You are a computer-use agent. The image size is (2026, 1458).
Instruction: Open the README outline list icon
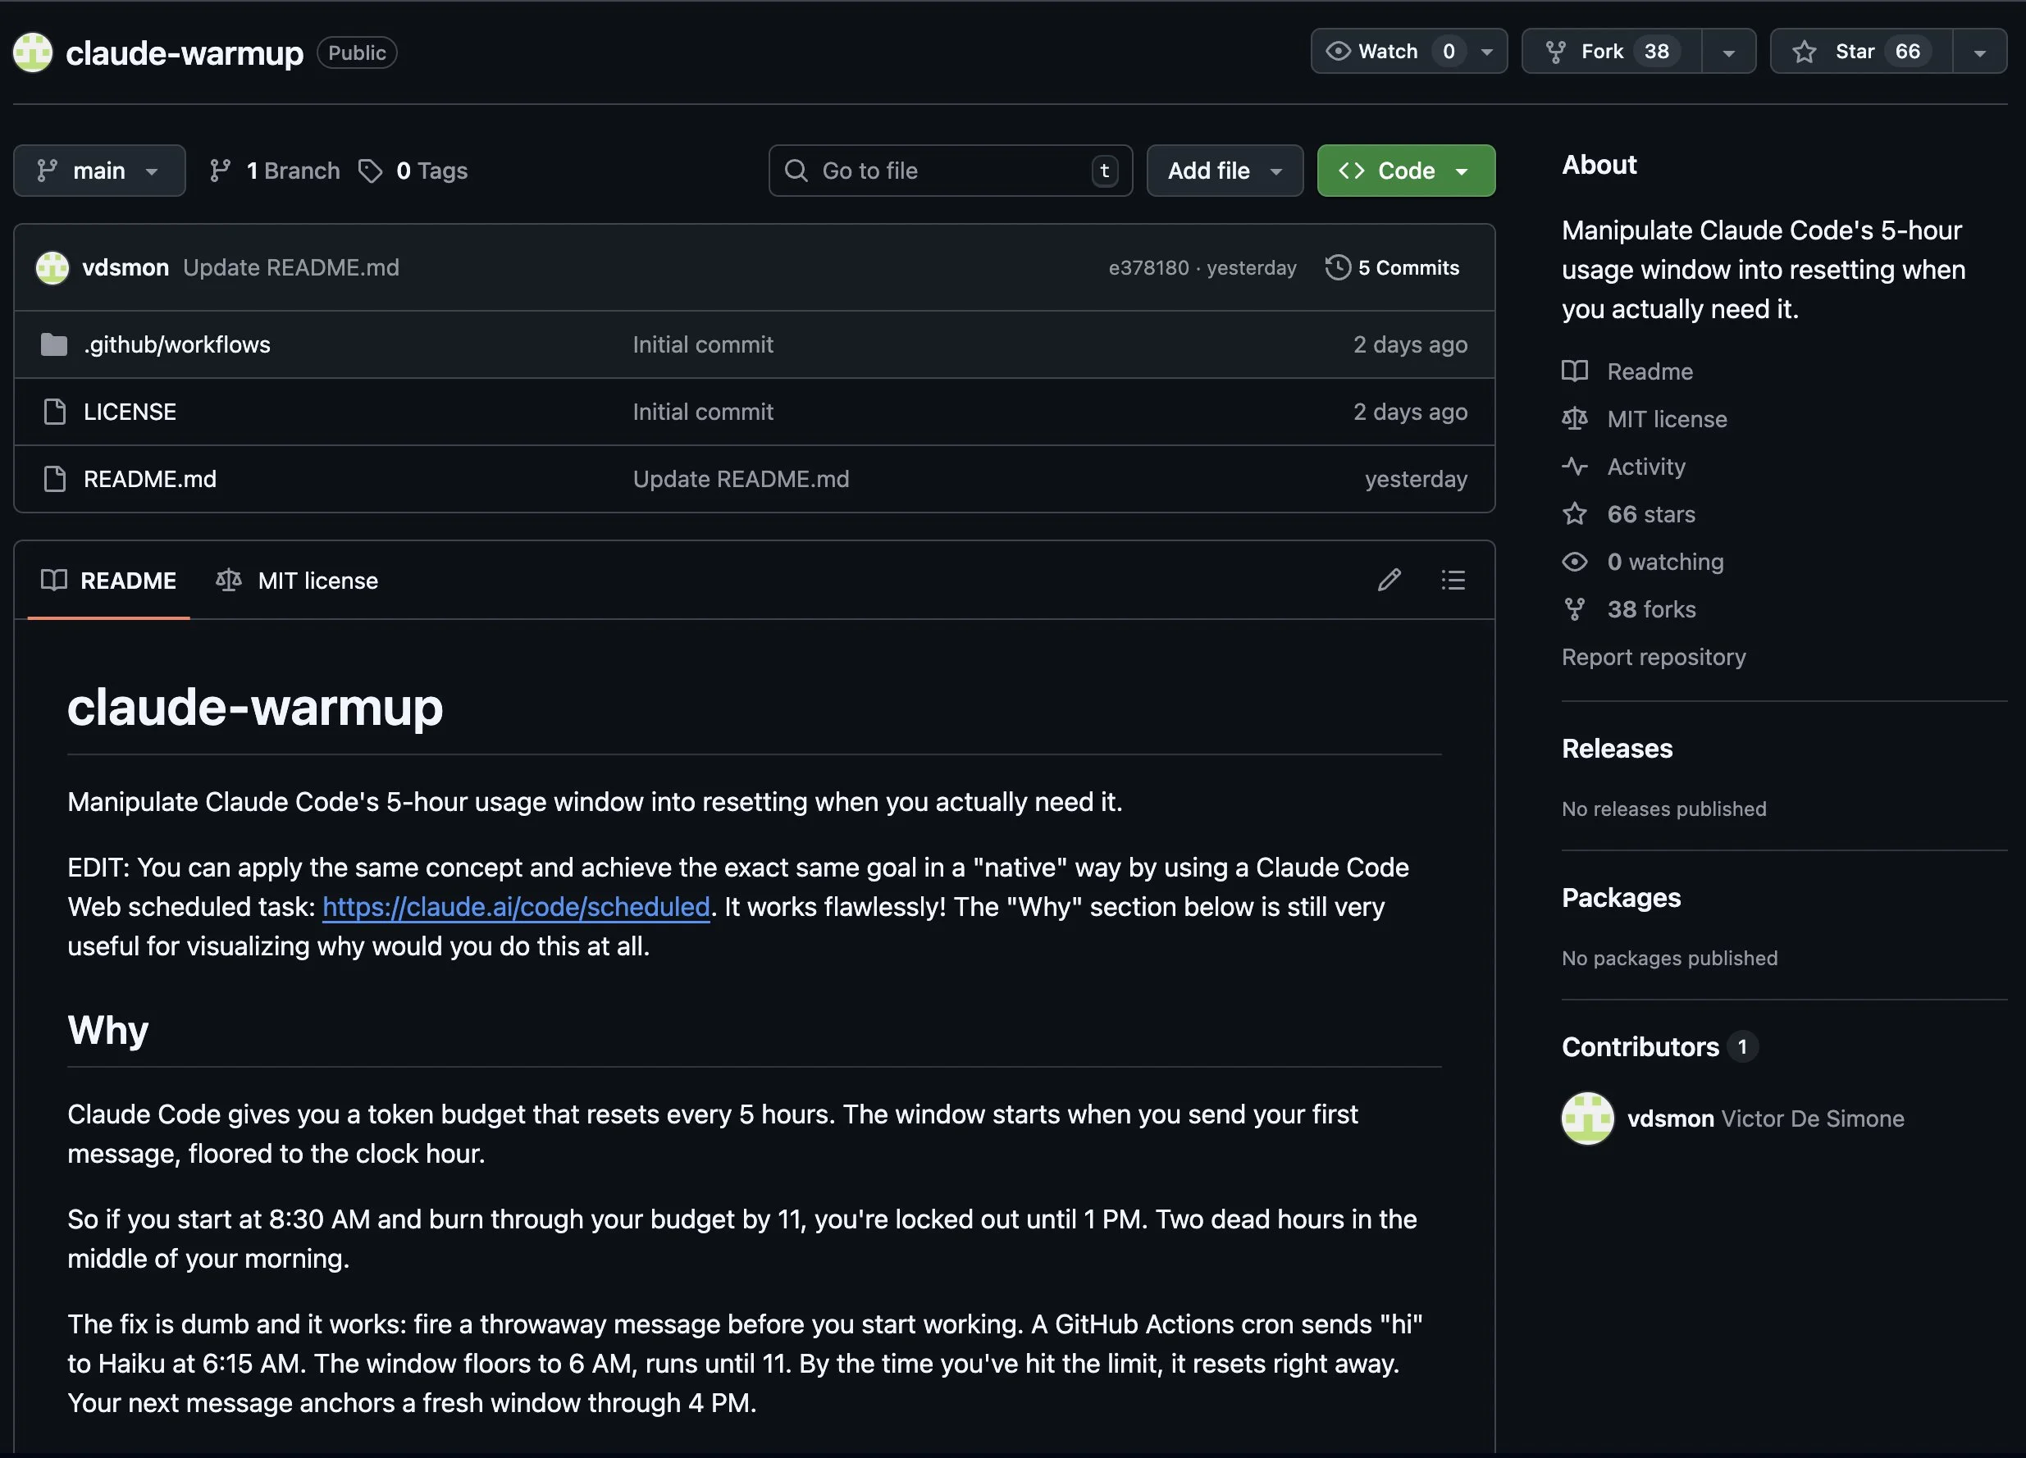1453,581
